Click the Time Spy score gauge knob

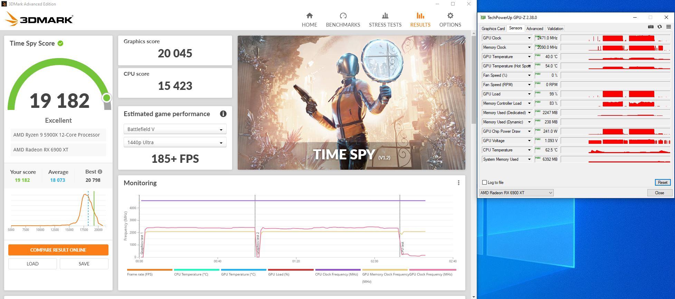click(107, 98)
